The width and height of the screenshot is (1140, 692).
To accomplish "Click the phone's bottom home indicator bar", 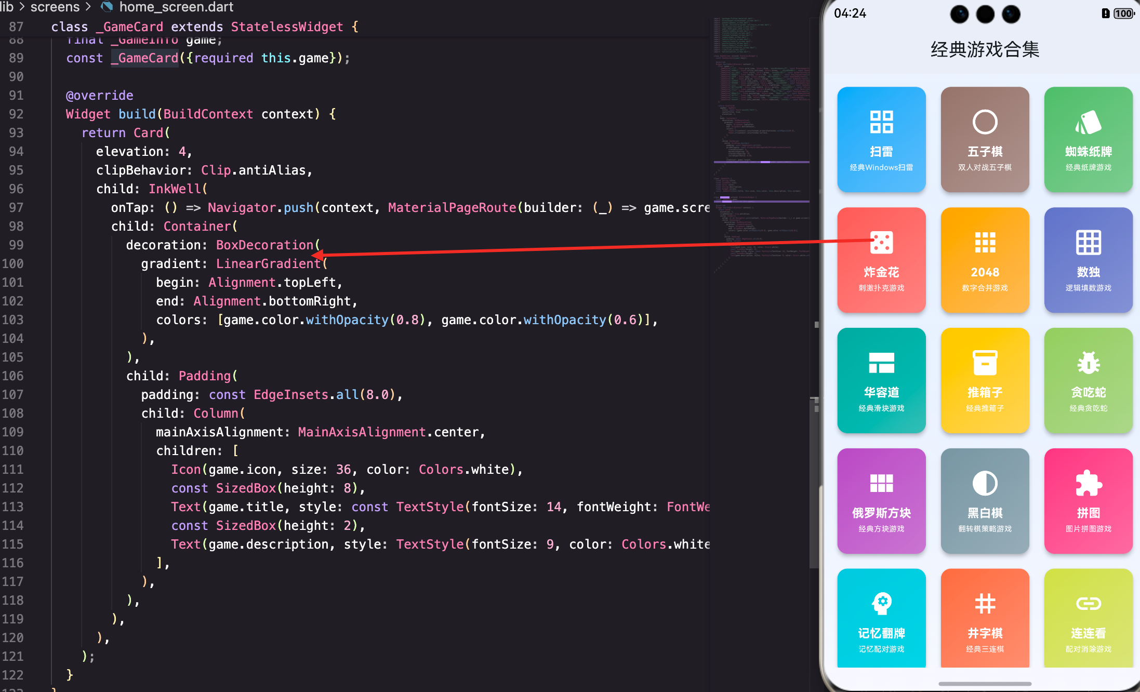I will pyautogui.click(x=985, y=684).
